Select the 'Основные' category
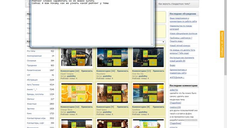This screenshot has height=128, width=227. [32, 61]
